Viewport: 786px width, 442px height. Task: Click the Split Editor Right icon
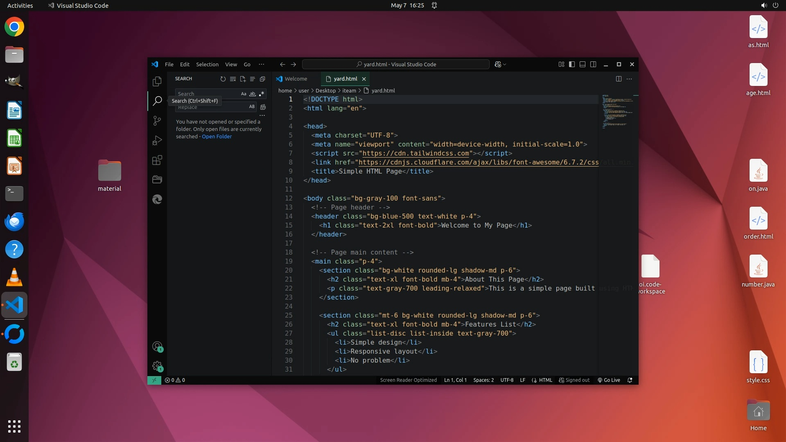coord(619,79)
